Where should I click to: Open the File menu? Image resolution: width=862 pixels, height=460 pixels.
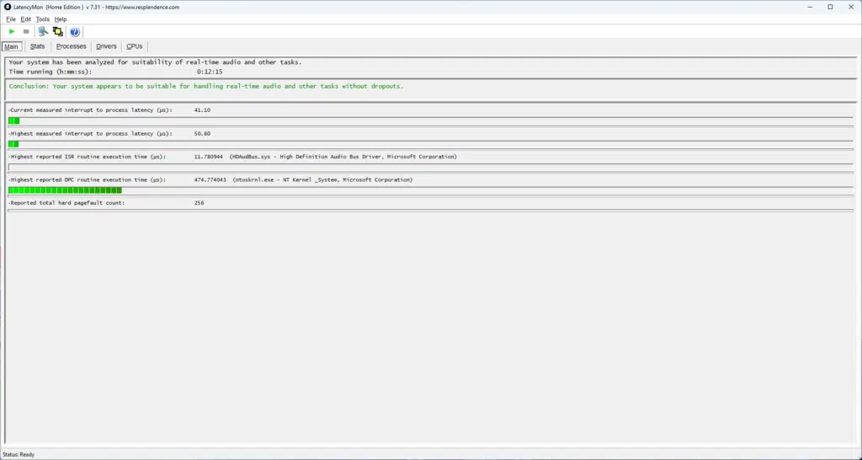tap(11, 19)
